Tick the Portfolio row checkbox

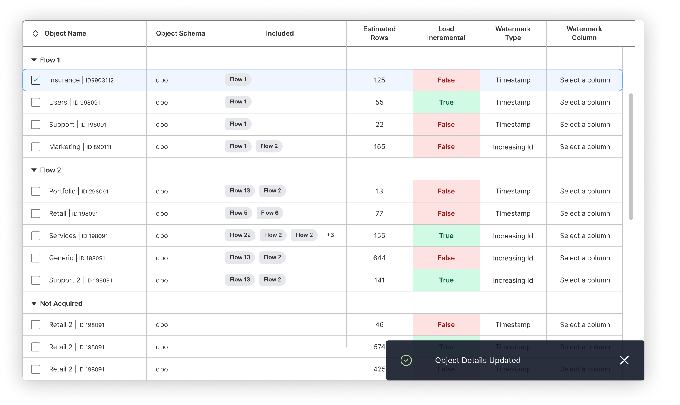36,191
